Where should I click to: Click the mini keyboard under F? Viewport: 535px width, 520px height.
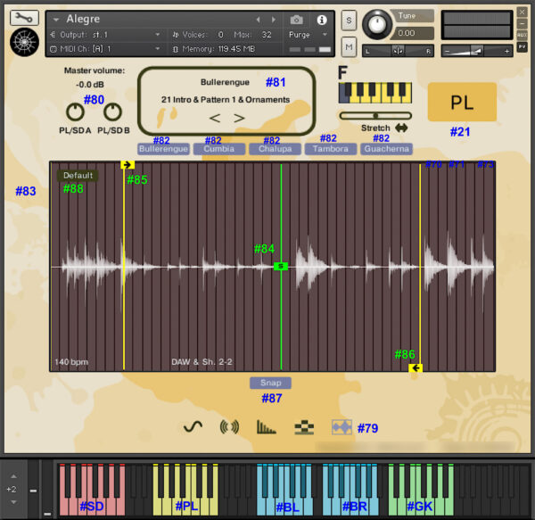coord(375,93)
